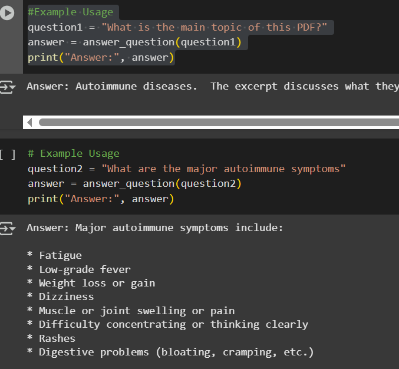Screen dimensions: 399x369
Task: Click the 'Answer: Autoimmune diseases.' output text
Action: coord(112,86)
